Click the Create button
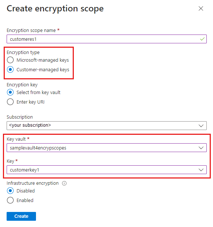The image size is (213, 227). (21, 216)
